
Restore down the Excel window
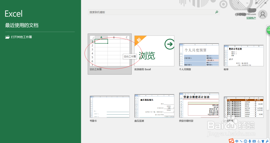(256, 3)
